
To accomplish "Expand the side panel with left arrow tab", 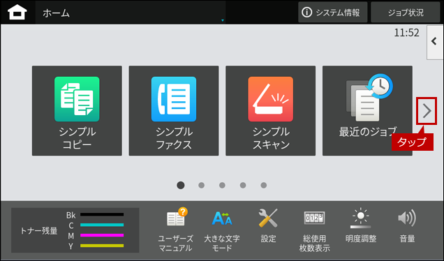I will [x=435, y=42].
